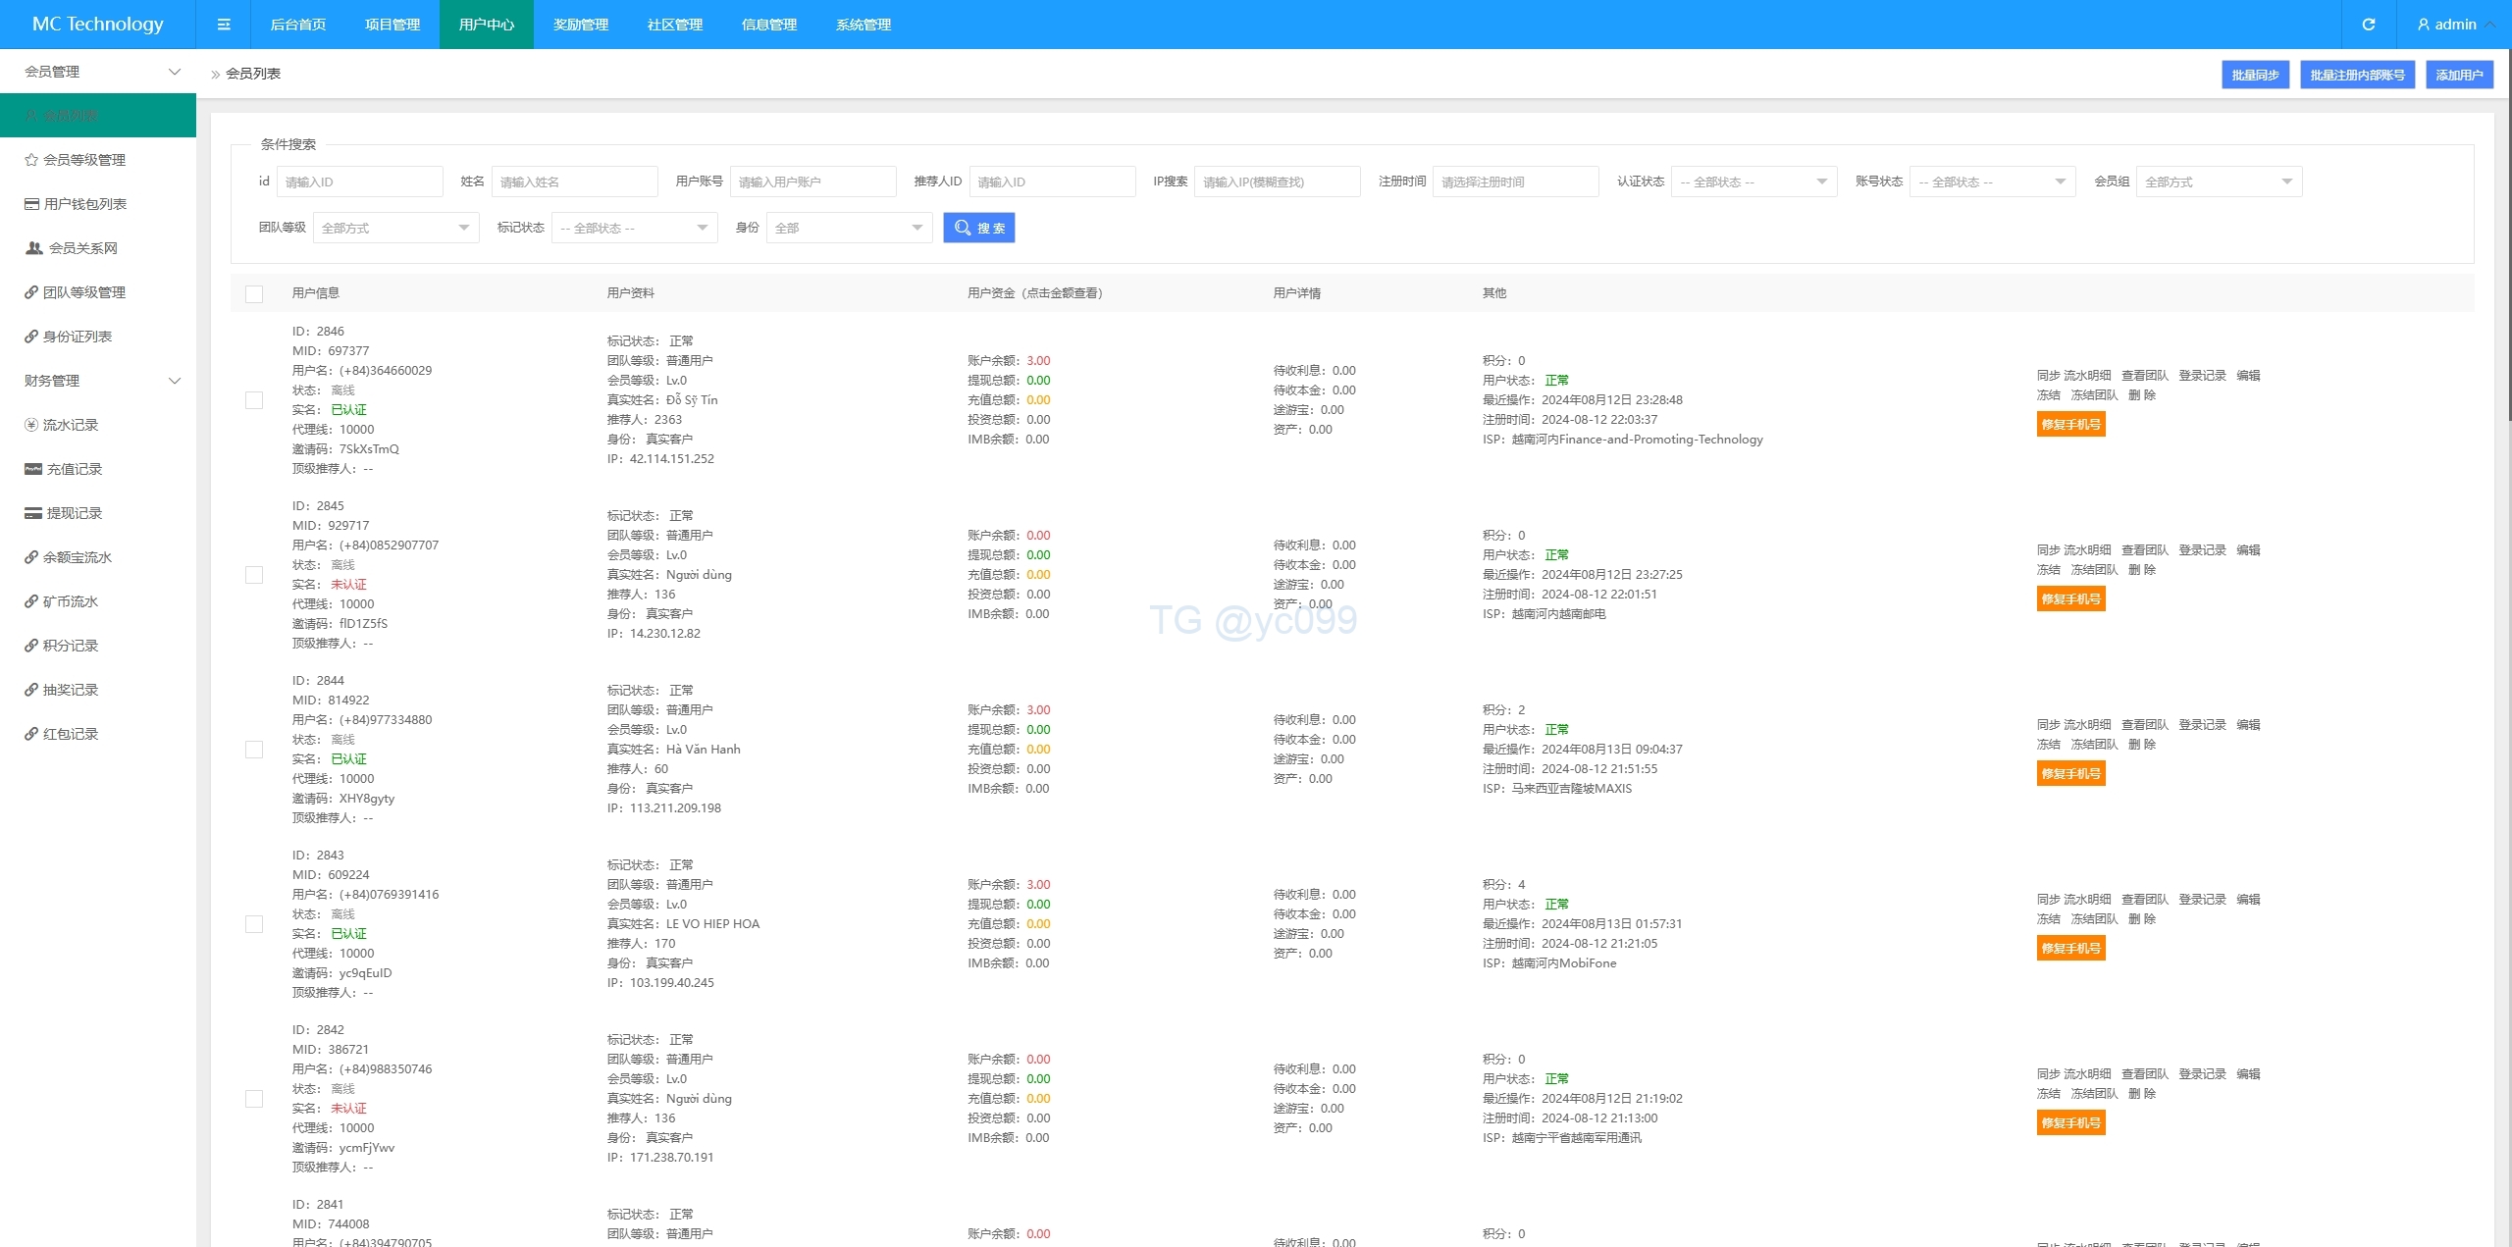
Task: Open the 团队等级 dropdown
Action: point(395,228)
